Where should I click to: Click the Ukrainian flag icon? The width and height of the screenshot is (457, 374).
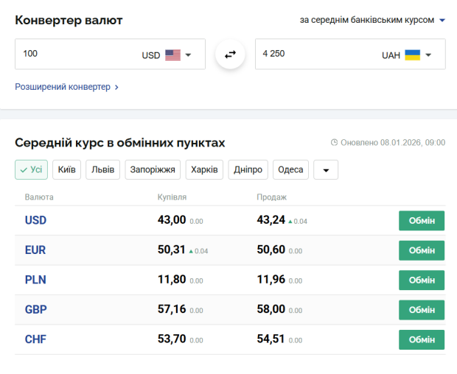click(x=412, y=54)
